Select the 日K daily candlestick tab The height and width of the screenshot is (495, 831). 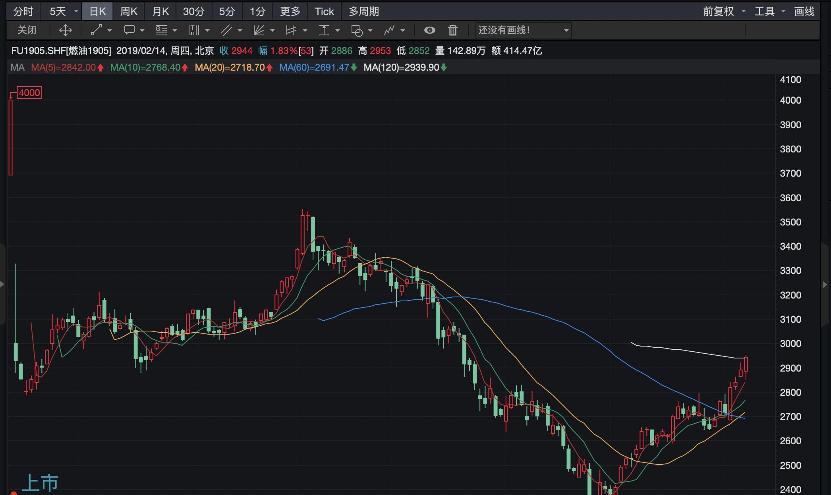point(97,12)
